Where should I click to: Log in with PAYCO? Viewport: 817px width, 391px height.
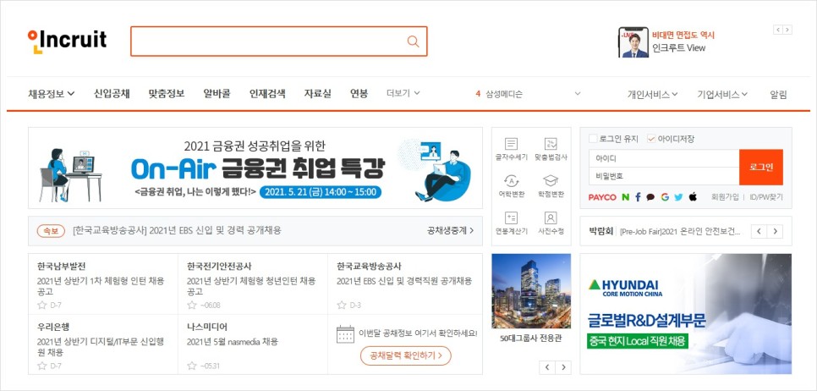tap(602, 197)
